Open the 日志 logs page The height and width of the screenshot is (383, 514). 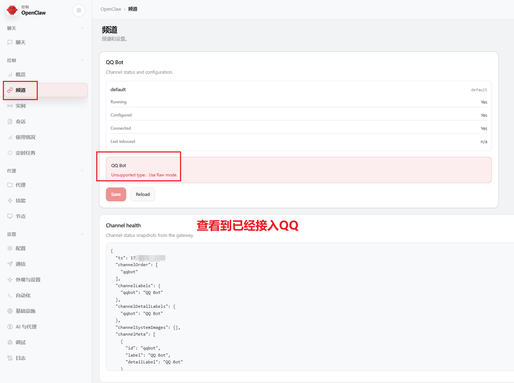coord(46,358)
